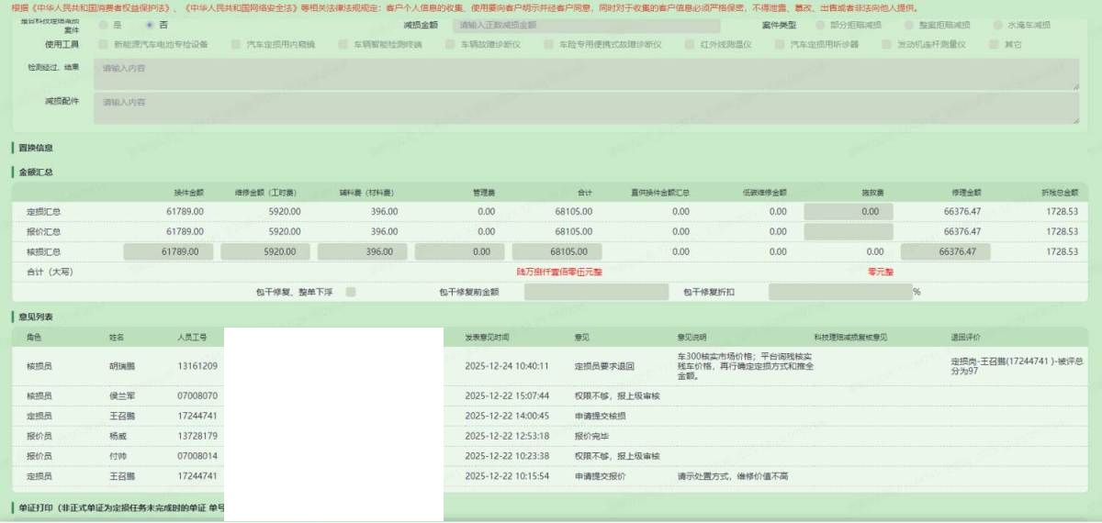The image size is (1102, 523).
Task: Click the 包干修复前金额 input box
Action: coord(596,292)
